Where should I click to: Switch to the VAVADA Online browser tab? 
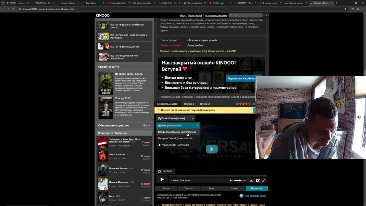tap(43, 3)
